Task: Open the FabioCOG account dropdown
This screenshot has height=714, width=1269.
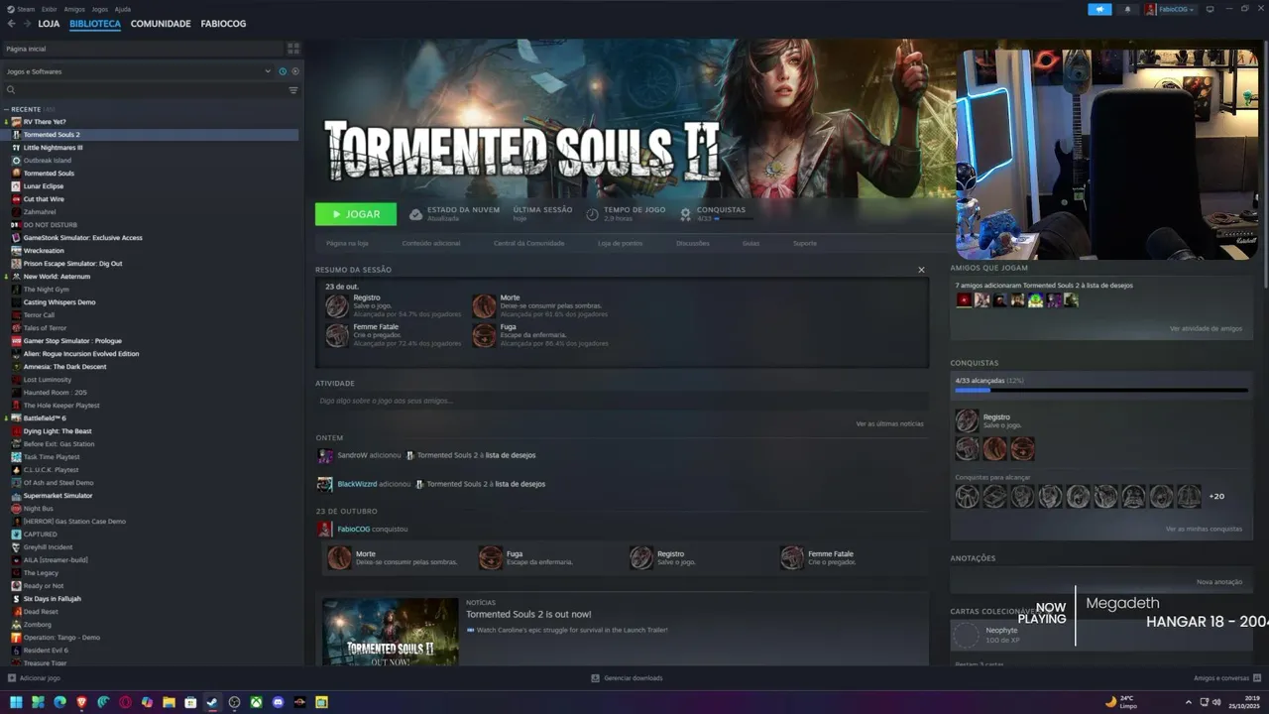Action: point(1171,9)
